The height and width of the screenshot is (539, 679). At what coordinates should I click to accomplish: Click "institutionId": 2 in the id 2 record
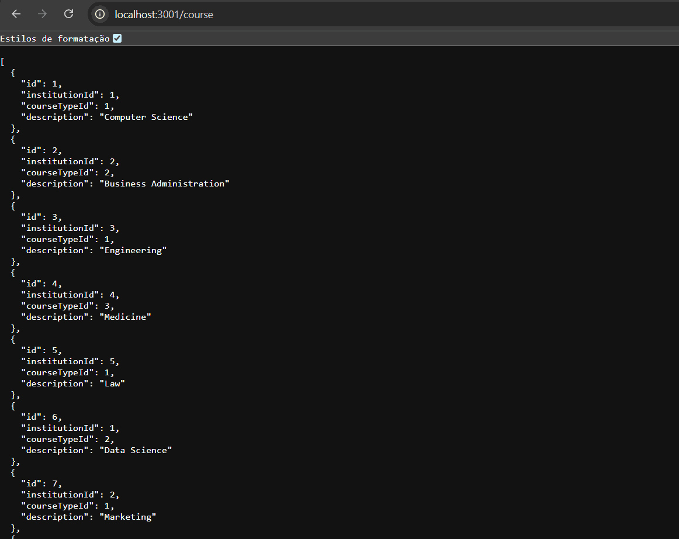pos(70,161)
